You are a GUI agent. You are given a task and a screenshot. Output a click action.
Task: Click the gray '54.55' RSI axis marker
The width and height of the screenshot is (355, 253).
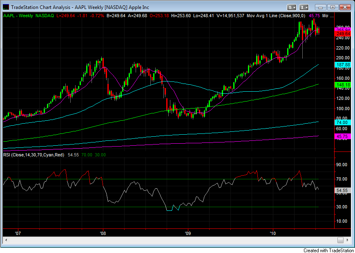(343, 190)
